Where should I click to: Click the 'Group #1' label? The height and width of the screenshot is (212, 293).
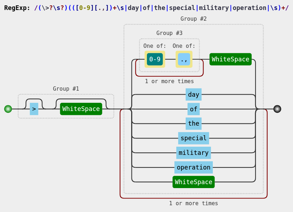66,89
